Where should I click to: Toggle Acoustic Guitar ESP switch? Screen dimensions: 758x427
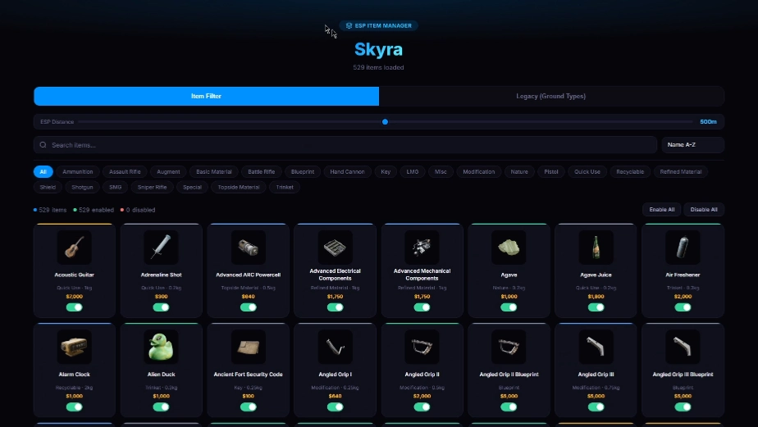click(x=74, y=307)
